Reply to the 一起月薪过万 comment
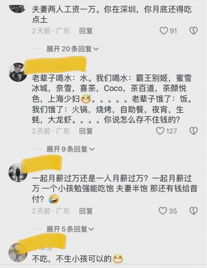 click(x=86, y=211)
